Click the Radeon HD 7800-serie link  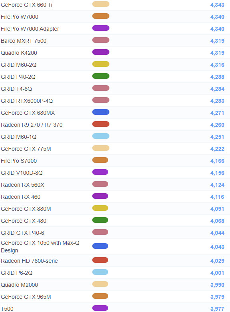[x=29, y=261]
